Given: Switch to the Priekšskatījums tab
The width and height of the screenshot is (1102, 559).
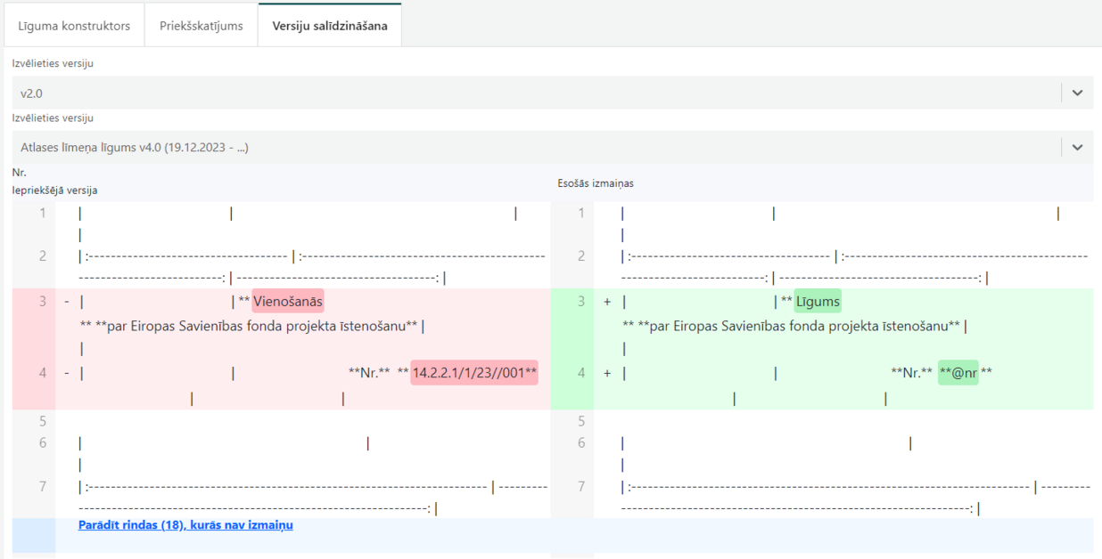Looking at the screenshot, I should (x=201, y=26).
